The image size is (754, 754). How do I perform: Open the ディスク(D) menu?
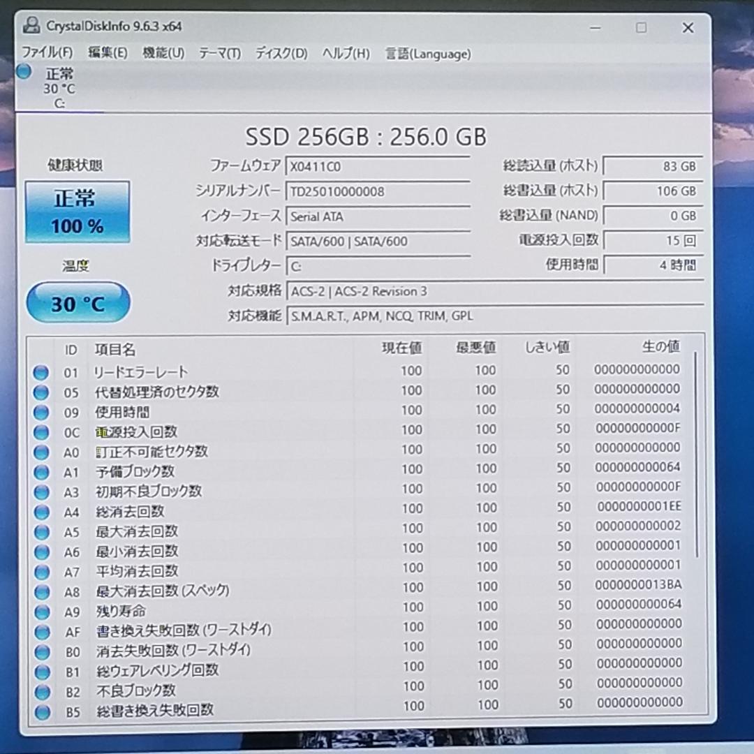[x=280, y=53]
